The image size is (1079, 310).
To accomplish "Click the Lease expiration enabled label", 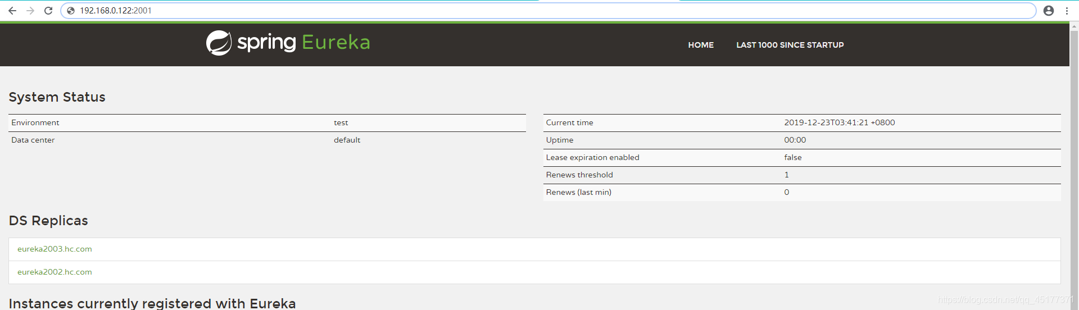I will coord(592,157).
